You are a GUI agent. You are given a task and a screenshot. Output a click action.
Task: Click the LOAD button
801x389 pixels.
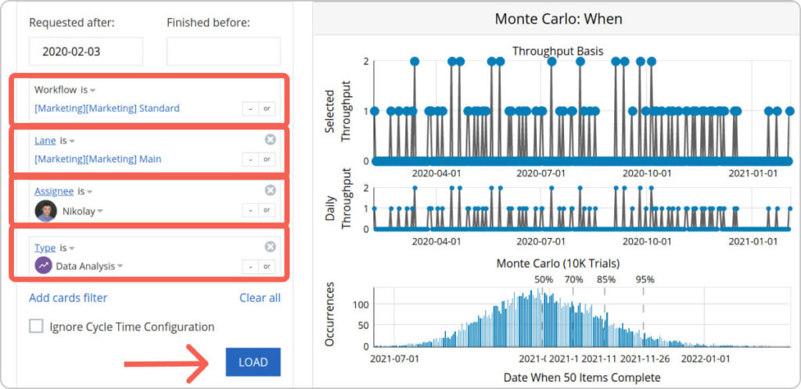[253, 362]
